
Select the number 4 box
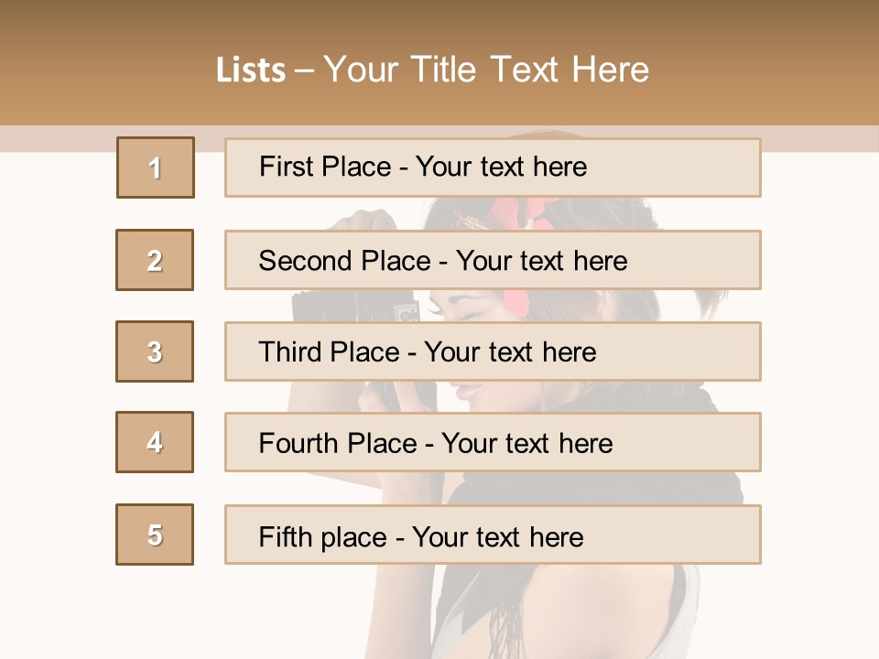click(x=155, y=442)
